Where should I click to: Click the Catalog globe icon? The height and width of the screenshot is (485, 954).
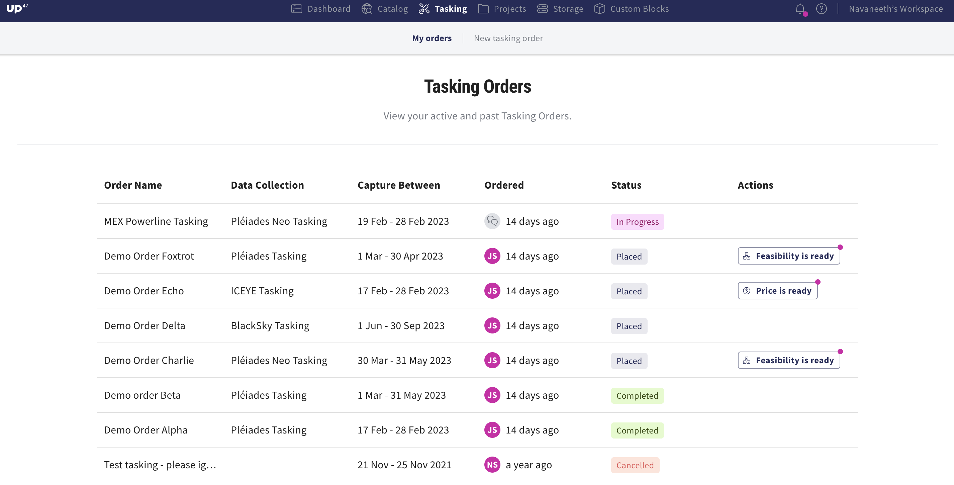tap(367, 9)
